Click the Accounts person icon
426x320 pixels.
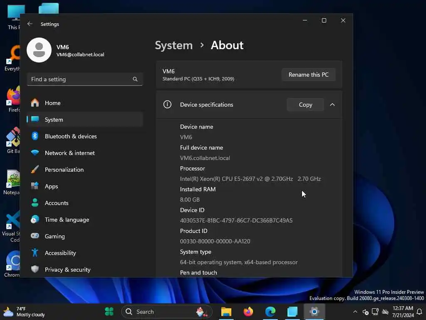(35, 203)
